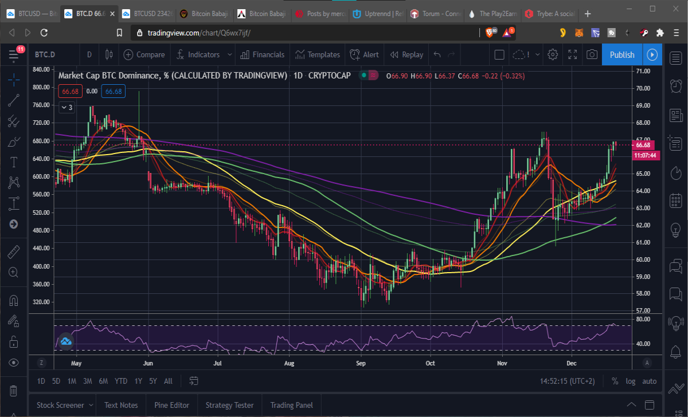Open the Pine Editor tab
This screenshot has height=417, width=688.
171,405
